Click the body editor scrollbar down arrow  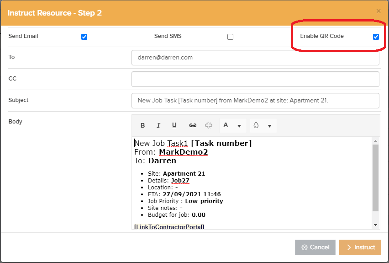click(x=376, y=225)
